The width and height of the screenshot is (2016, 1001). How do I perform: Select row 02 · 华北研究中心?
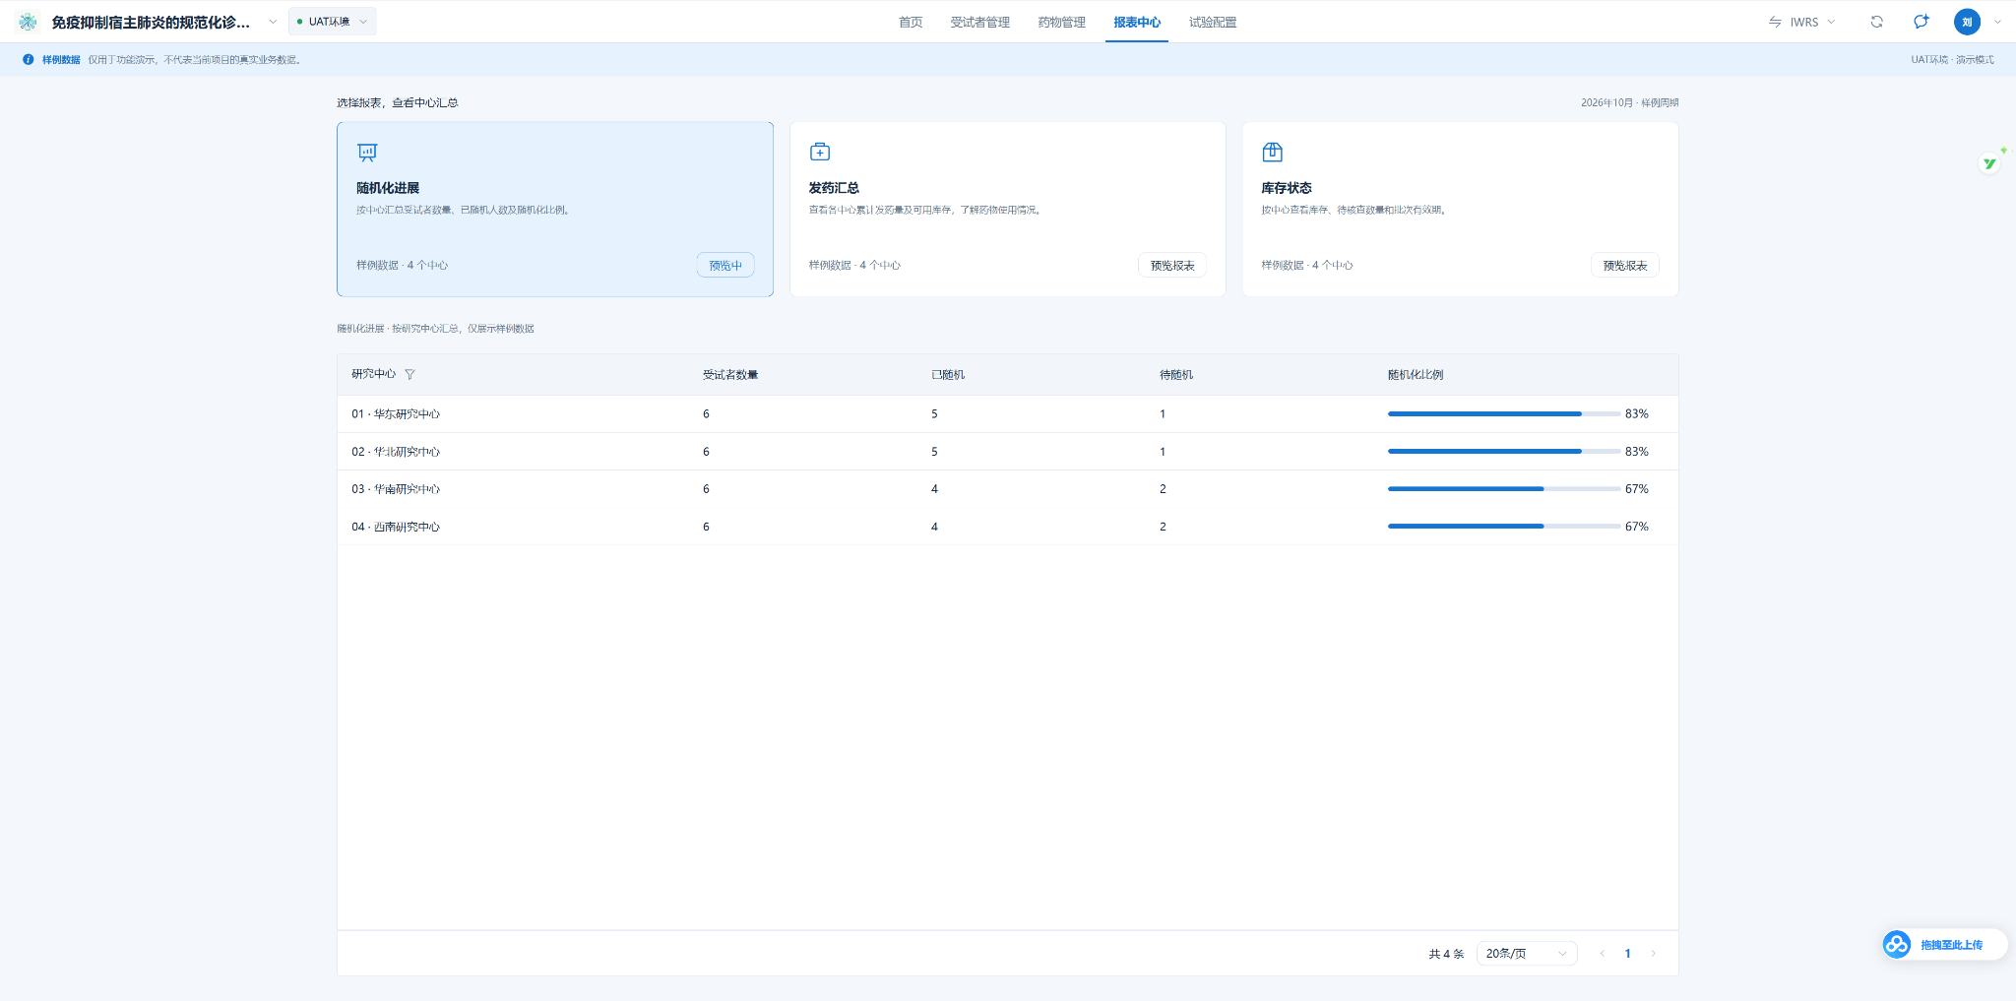(x=1007, y=452)
